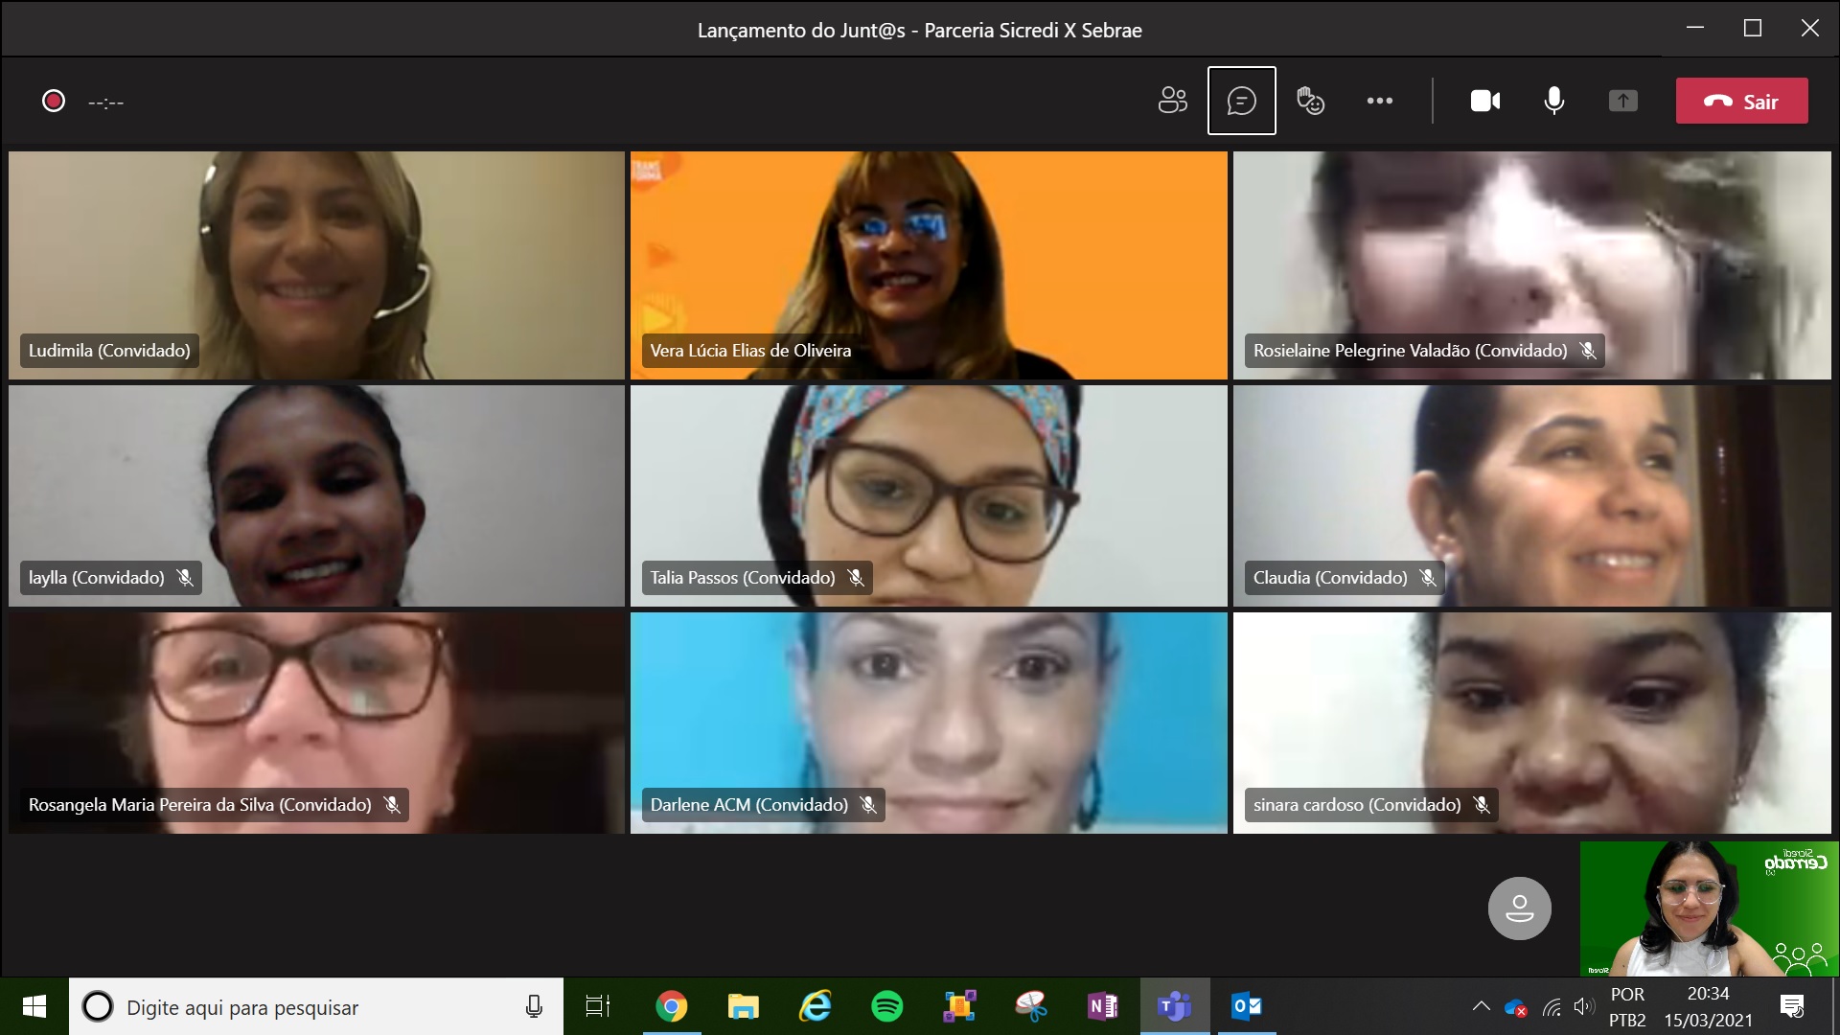Click the more options ellipsis icon
The width and height of the screenshot is (1840, 1035).
coord(1380,101)
